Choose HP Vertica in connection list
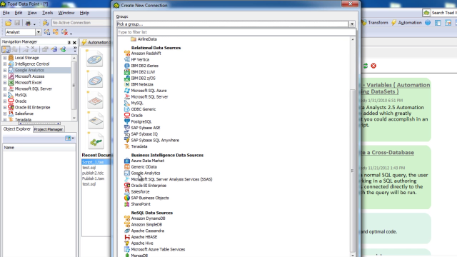 [x=140, y=59]
